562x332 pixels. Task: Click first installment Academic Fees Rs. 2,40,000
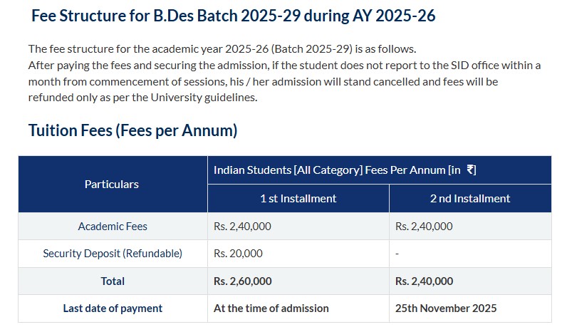click(x=242, y=226)
